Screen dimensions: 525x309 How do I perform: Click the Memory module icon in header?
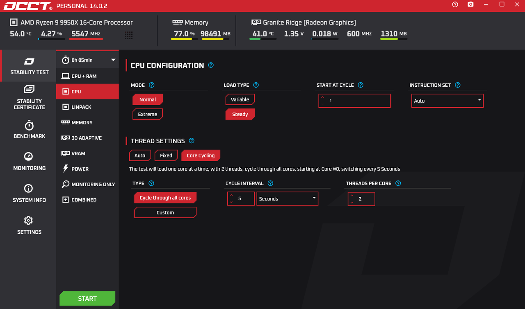pos(177,23)
